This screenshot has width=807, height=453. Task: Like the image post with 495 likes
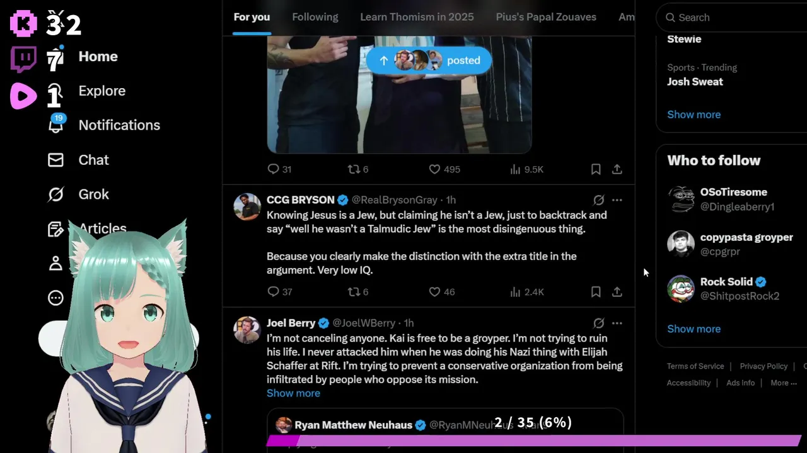[x=444, y=169]
